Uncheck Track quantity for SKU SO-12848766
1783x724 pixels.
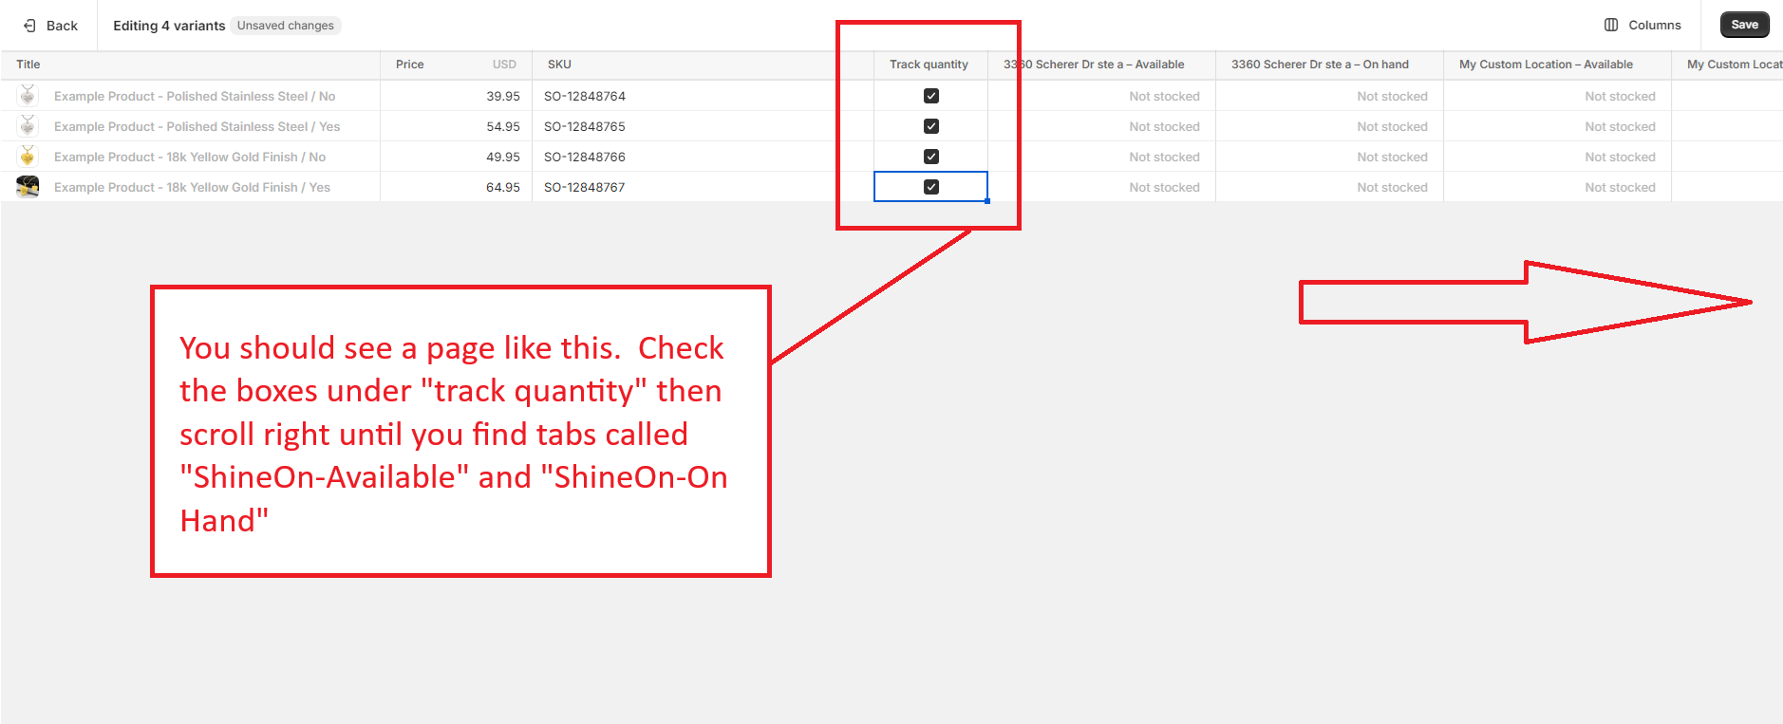pyautogui.click(x=931, y=157)
